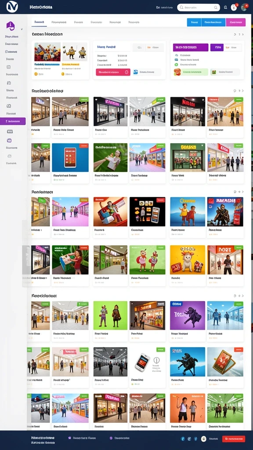Open the user avatar menu in the header

click(x=244, y=7)
